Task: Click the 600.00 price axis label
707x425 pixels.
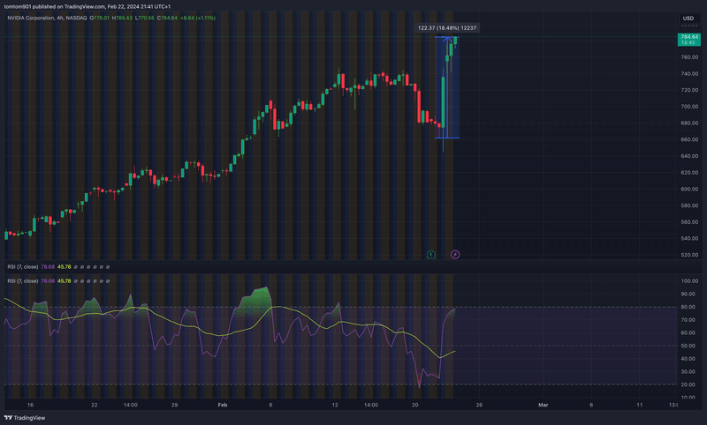Action: [x=690, y=190]
